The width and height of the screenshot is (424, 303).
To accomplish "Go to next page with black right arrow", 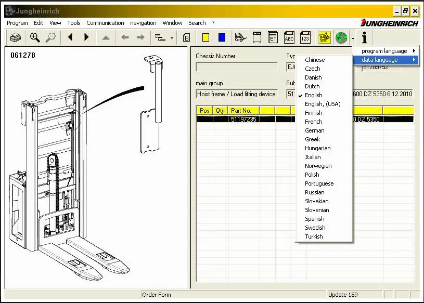I will (86, 37).
